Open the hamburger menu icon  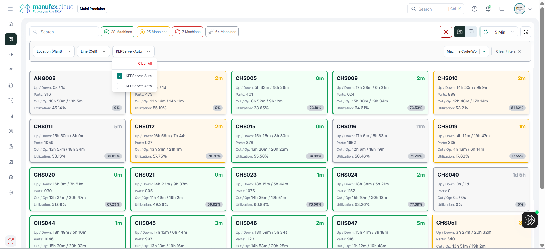[10, 9]
